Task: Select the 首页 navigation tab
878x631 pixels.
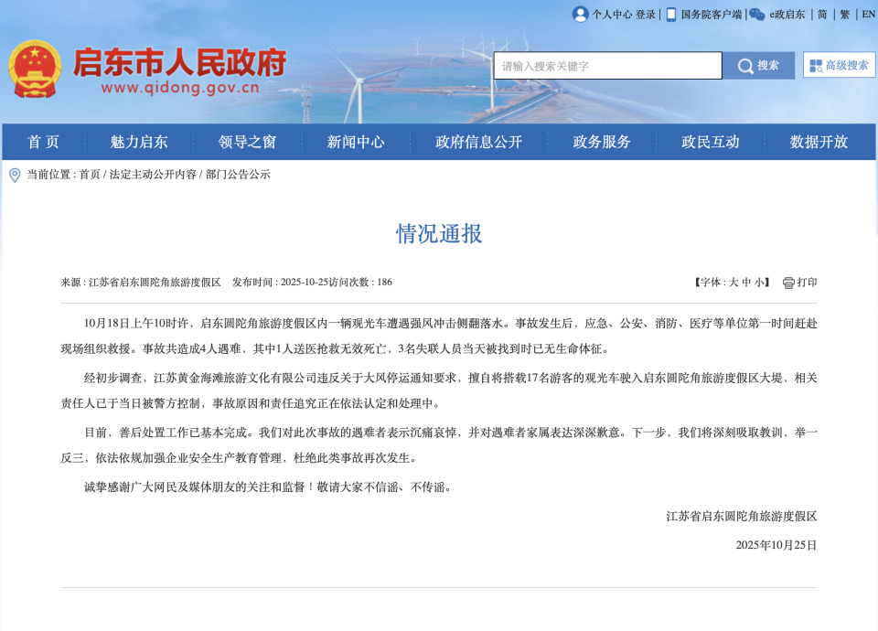Action: coord(46,142)
